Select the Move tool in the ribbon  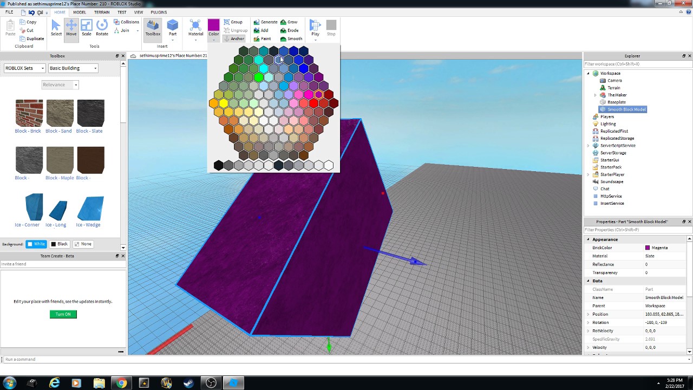71,28
